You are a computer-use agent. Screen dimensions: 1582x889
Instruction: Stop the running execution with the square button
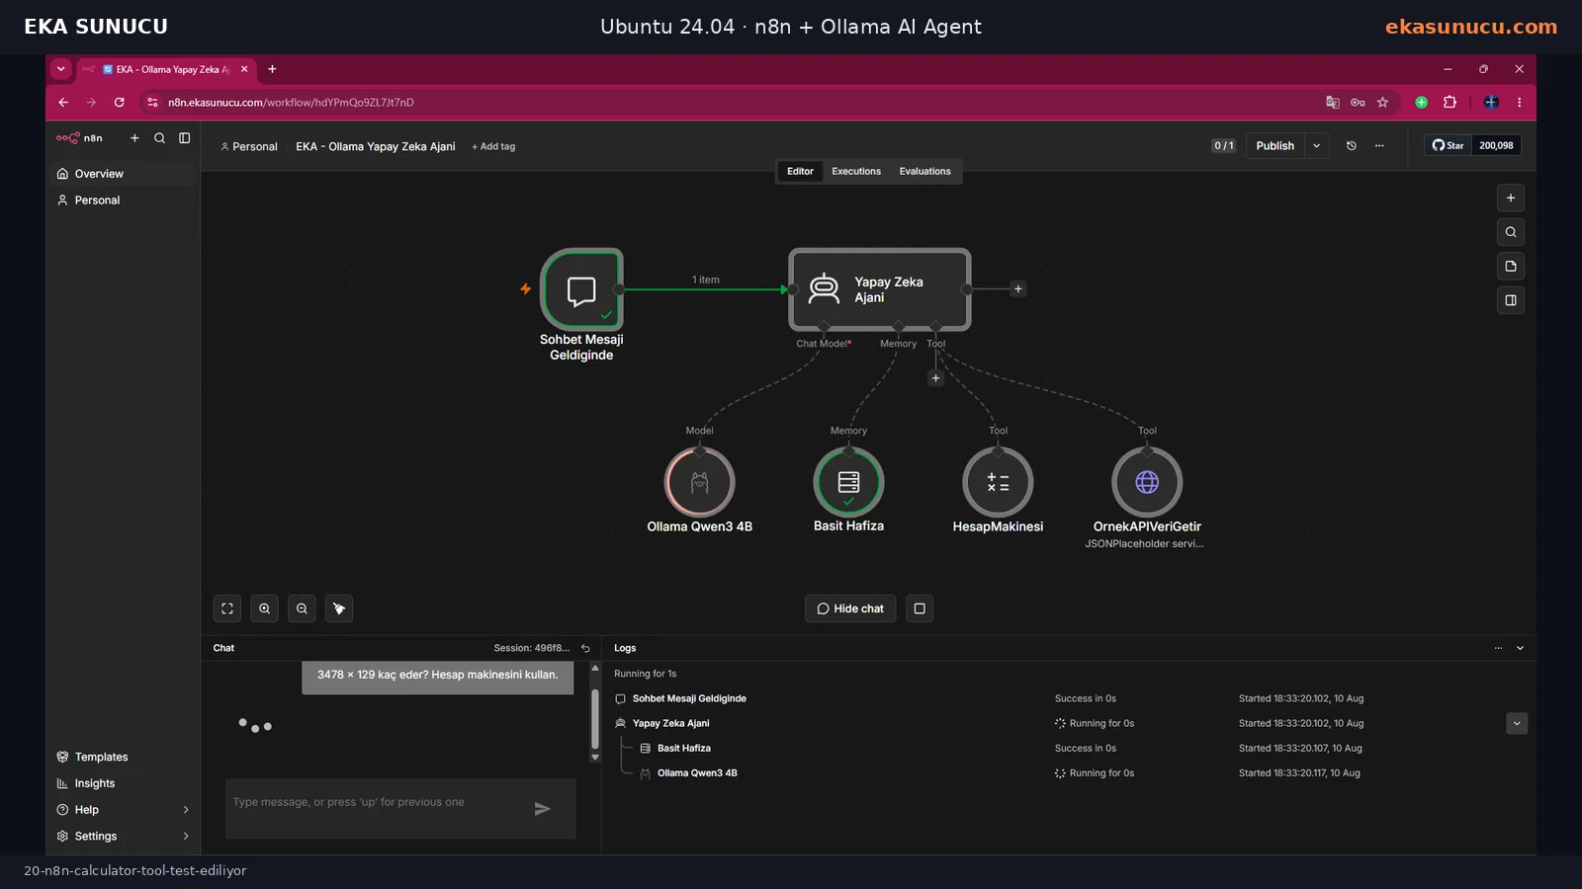point(920,608)
